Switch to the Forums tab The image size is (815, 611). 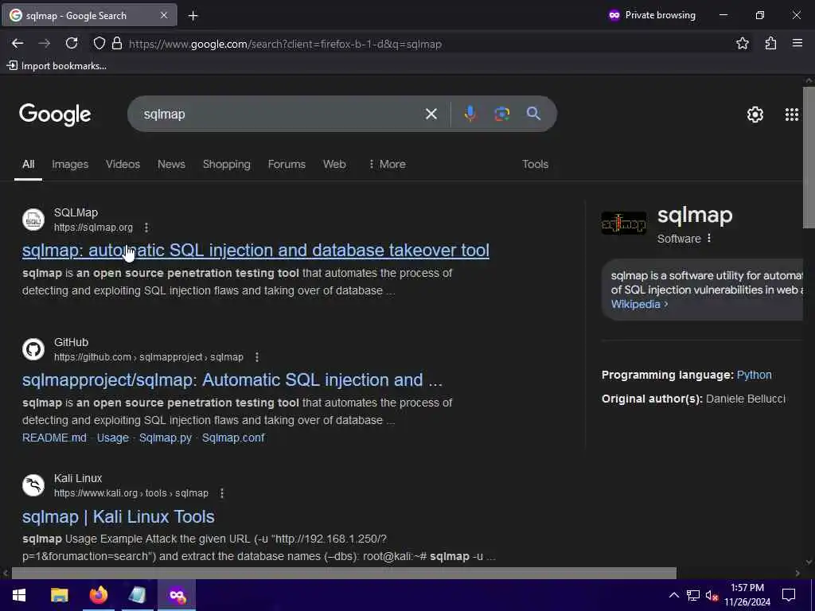point(287,164)
